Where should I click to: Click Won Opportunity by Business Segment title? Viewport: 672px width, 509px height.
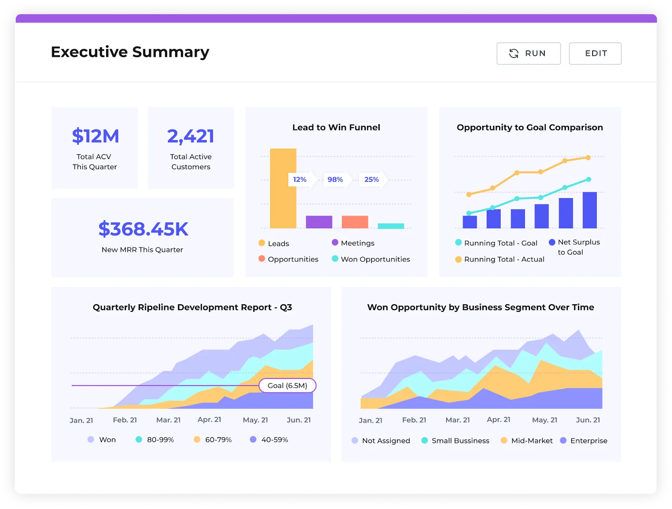(480, 307)
